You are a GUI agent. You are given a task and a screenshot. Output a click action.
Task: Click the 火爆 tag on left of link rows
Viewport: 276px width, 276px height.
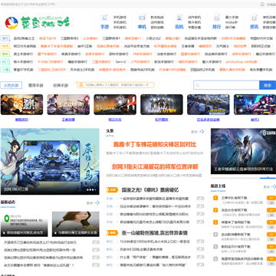5,70
